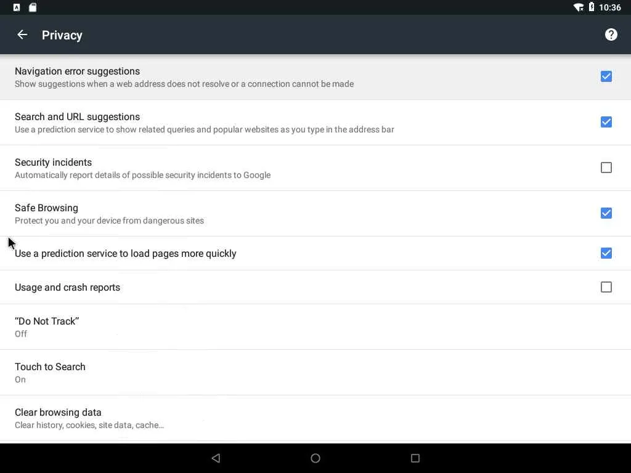Disable Search and URL suggestions checkbox
Image resolution: width=631 pixels, height=473 pixels.
click(606, 122)
